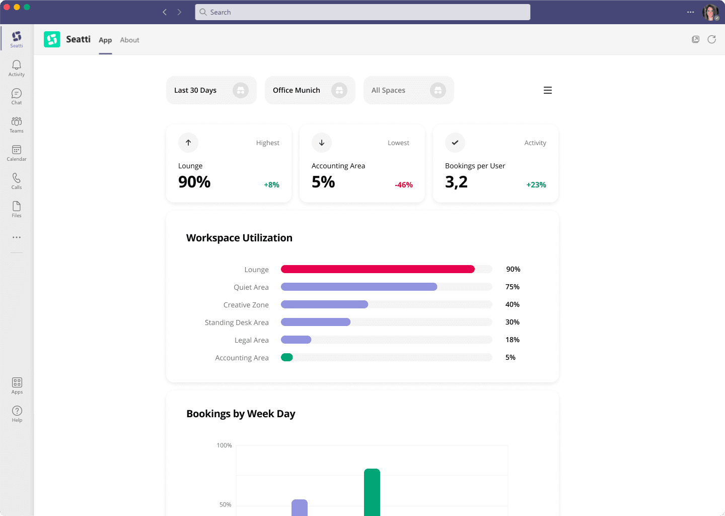The image size is (725, 516).
Task: Switch to the About tab
Action: point(129,40)
